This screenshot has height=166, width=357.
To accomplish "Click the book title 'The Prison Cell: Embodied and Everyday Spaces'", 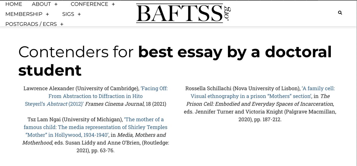I will [x=258, y=100].
